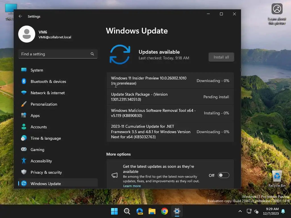Select Personalization in sidebar
The width and height of the screenshot is (291, 218).
(x=58, y=104)
